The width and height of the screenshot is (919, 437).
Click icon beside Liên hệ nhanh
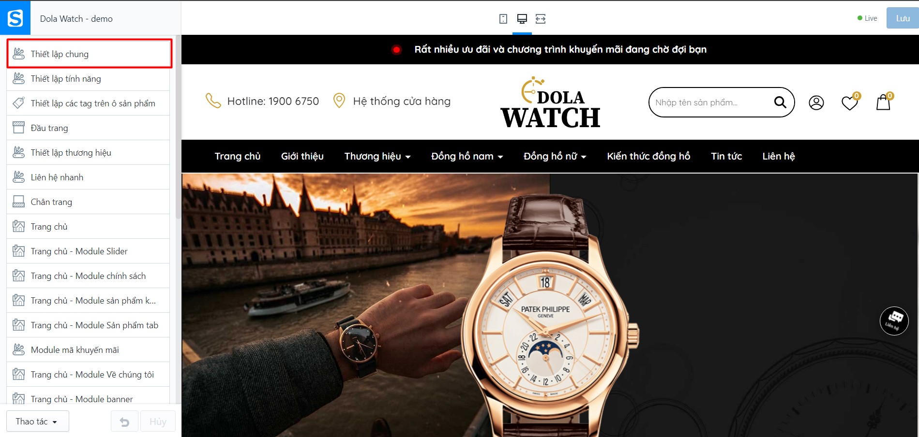coord(18,177)
